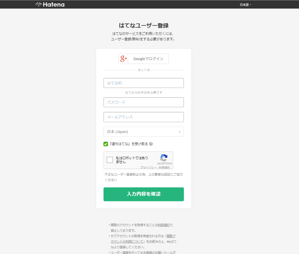The image size is (299, 254).
Task: Click the Hatena logo in the header
Action: click(x=50, y=4)
